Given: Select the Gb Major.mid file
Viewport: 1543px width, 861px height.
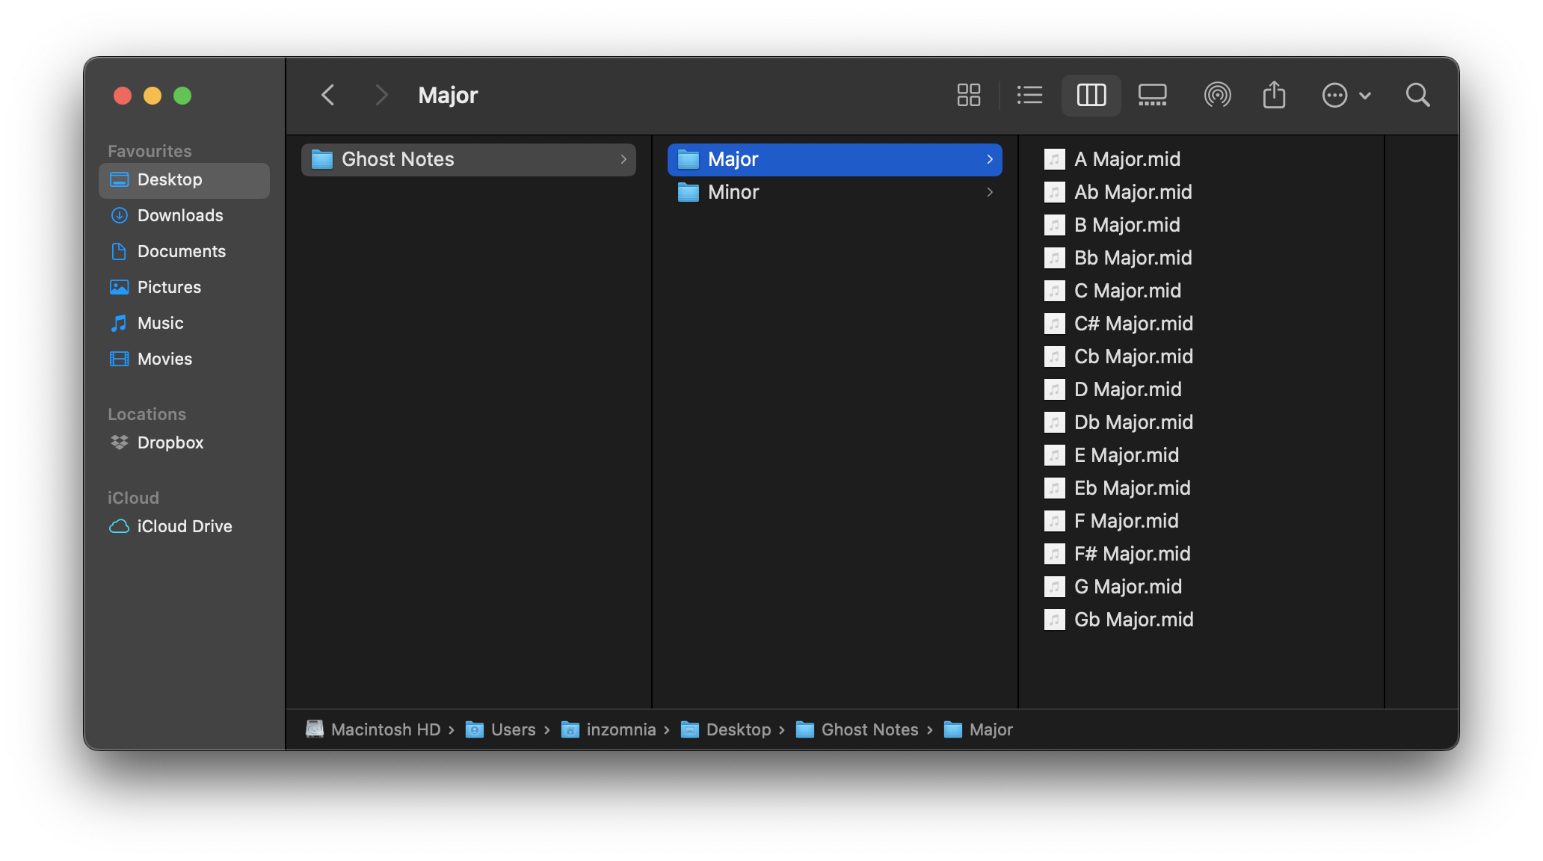Looking at the screenshot, I should pyautogui.click(x=1133, y=620).
